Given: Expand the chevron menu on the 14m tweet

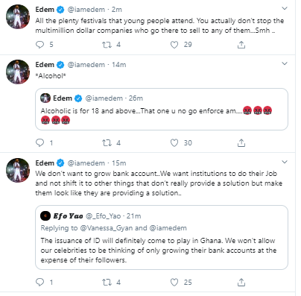Looking at the screenshot, I should (285, 63).
